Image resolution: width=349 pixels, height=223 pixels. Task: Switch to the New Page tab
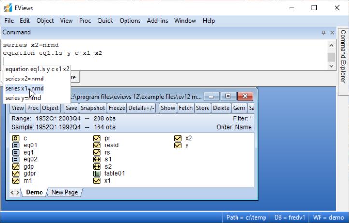pyautogui.click(x=64, y=192)
